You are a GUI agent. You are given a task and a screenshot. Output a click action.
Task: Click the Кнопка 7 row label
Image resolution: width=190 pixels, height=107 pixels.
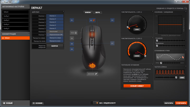point(42,35)
